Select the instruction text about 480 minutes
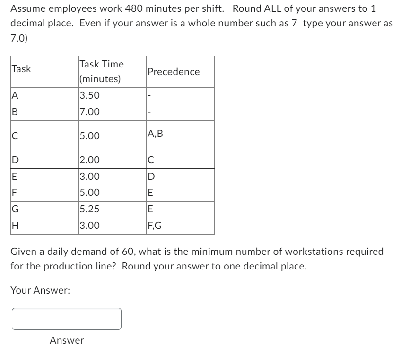Image resolution: width=401 pixels, height=345 pixels. 200,21
